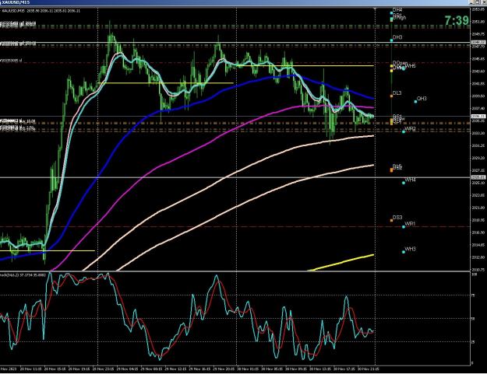
Task: Select the WR2 weekly level dot
Action: point(404,131)
